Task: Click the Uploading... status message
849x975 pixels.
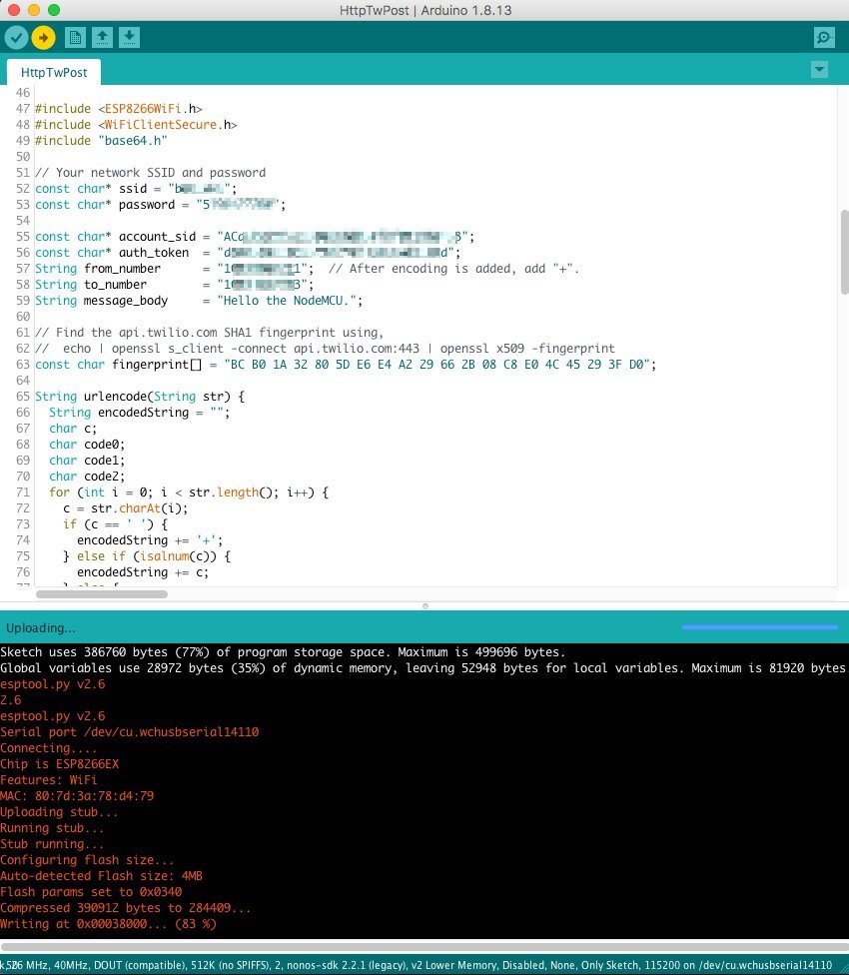Action: [x=40, y=627]
